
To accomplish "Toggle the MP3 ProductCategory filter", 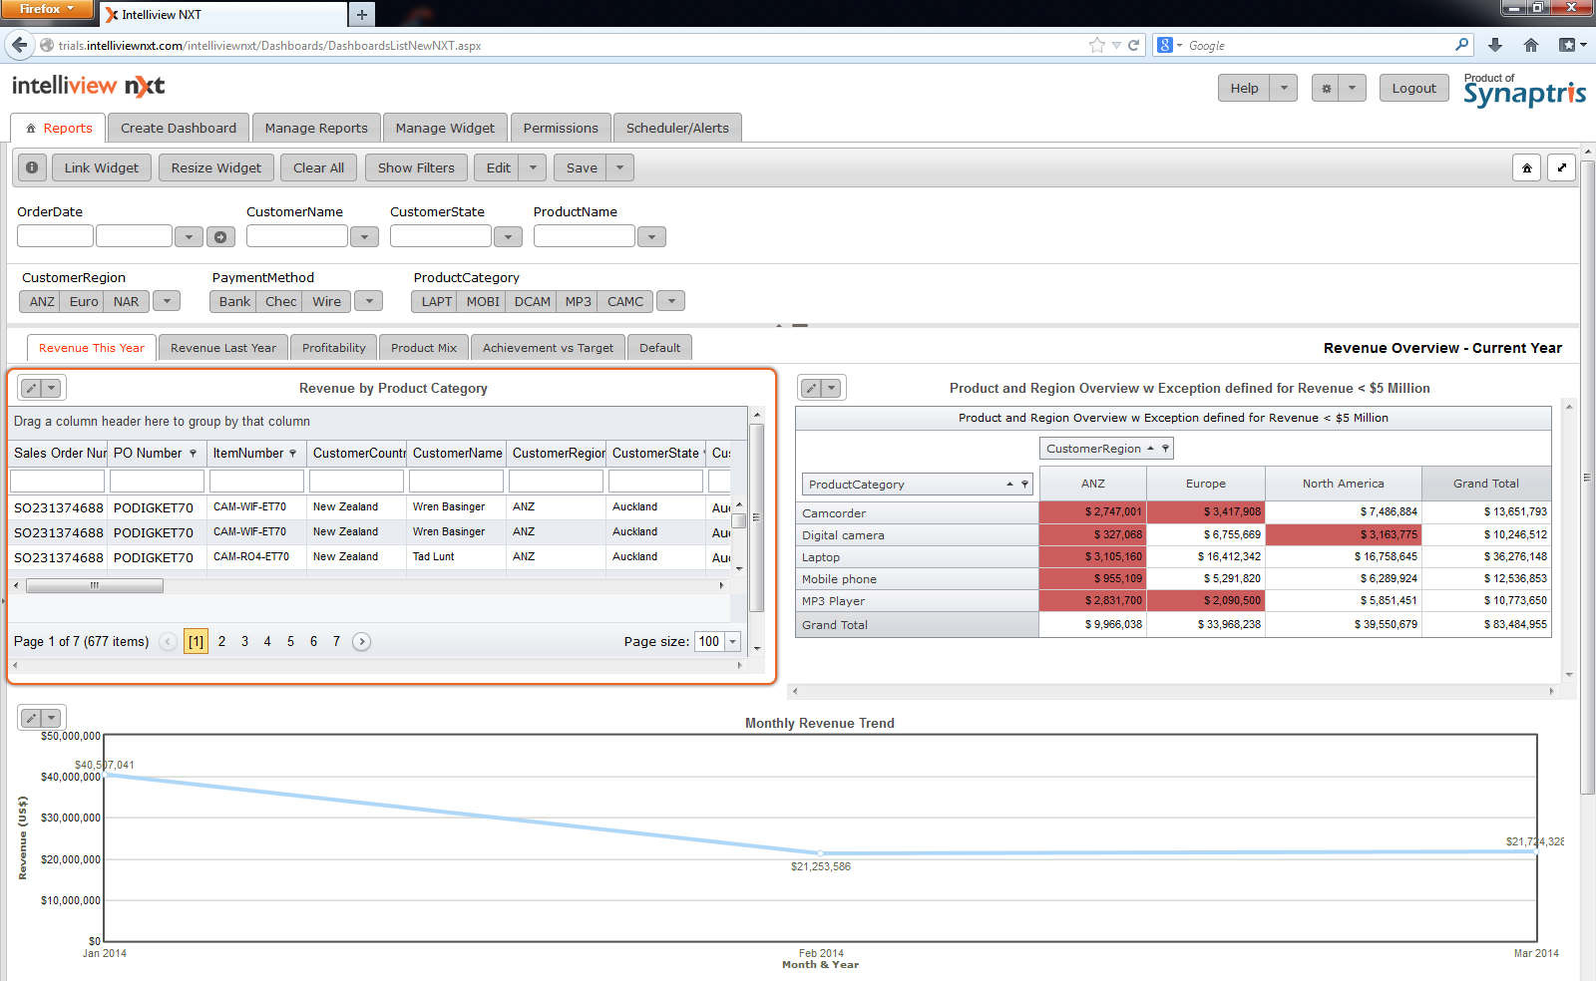I will click(578, 301).
